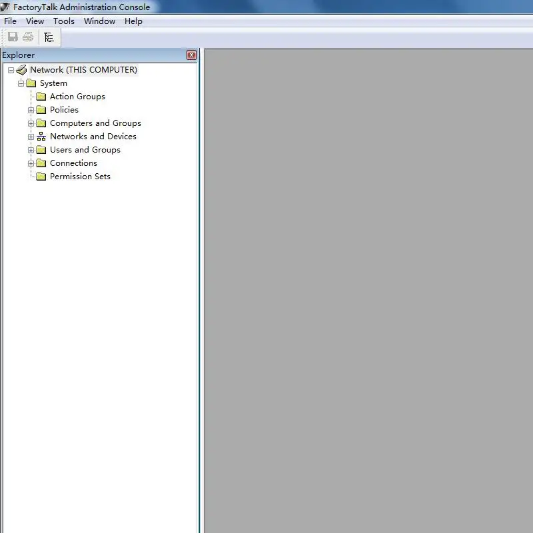Click the Policies folder icon
Screen dimensions: 533x533
pos(41,110)
